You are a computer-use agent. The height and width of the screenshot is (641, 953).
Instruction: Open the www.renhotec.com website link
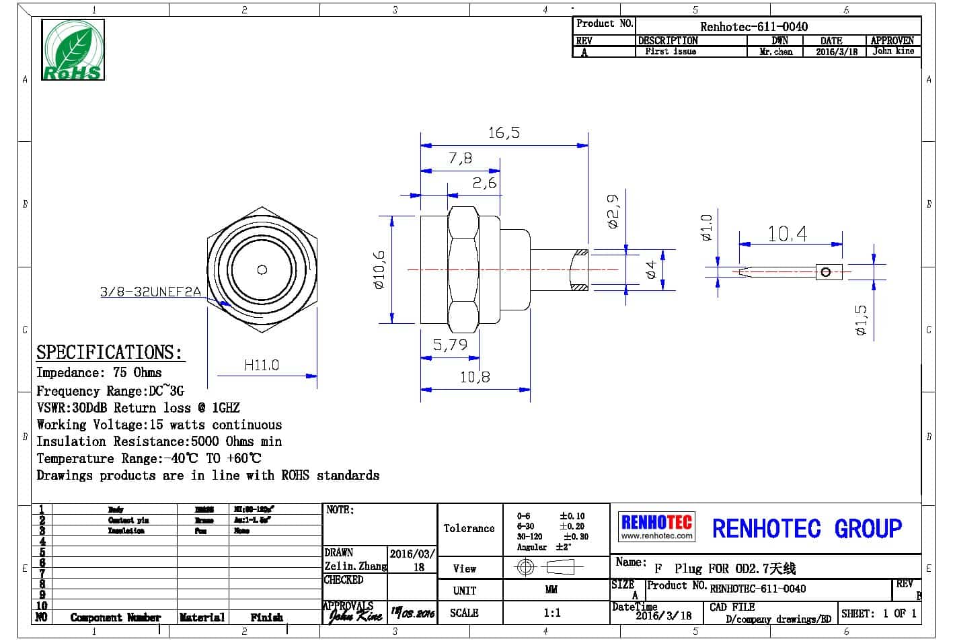(656, 536)
